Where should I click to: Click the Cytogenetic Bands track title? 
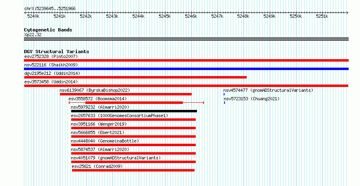(x=48, y=30)
